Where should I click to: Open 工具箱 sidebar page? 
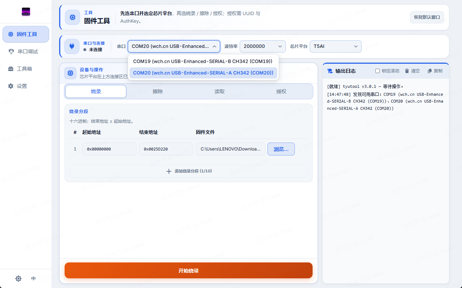[x=26, y=69]
